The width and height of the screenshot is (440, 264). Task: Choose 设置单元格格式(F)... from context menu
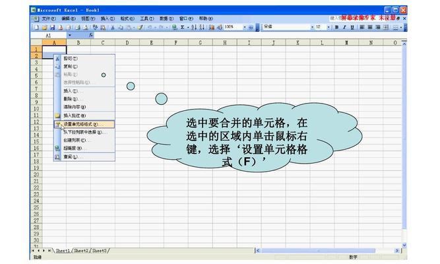pos(84,124)
